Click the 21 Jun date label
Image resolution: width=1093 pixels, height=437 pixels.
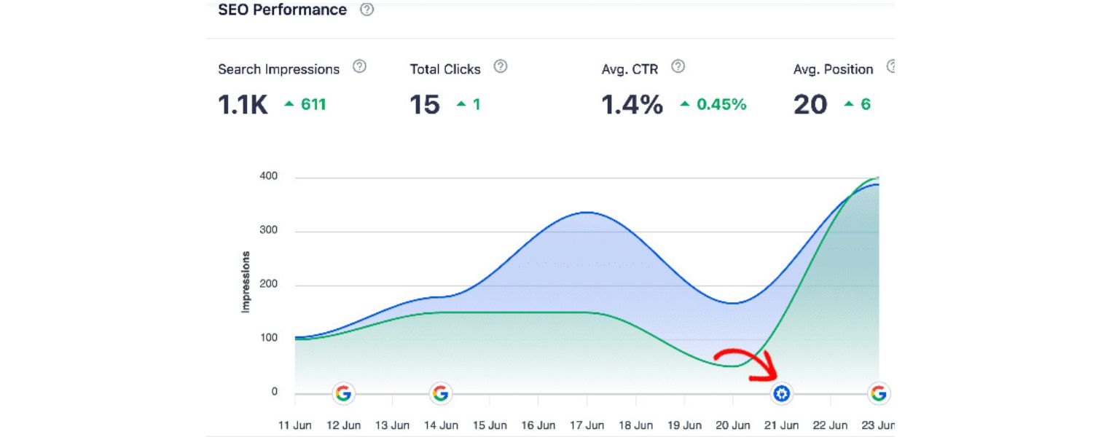[781, 425]
